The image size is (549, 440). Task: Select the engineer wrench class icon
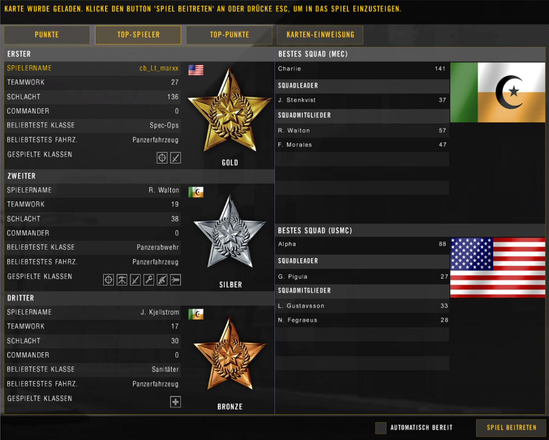coord(149,280)
